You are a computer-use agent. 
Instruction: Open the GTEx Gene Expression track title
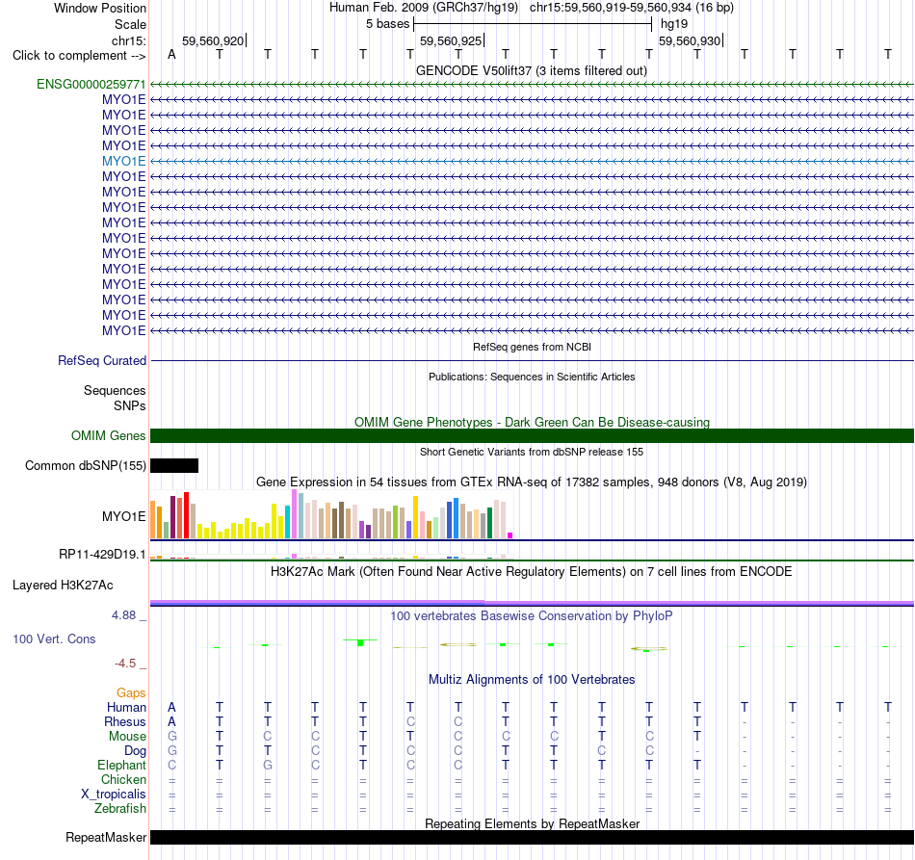click(532, 482)
